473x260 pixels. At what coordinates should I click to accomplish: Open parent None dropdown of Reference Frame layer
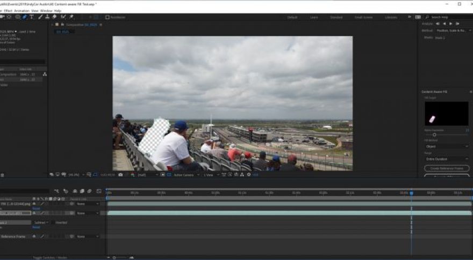(x=88, y=236)
